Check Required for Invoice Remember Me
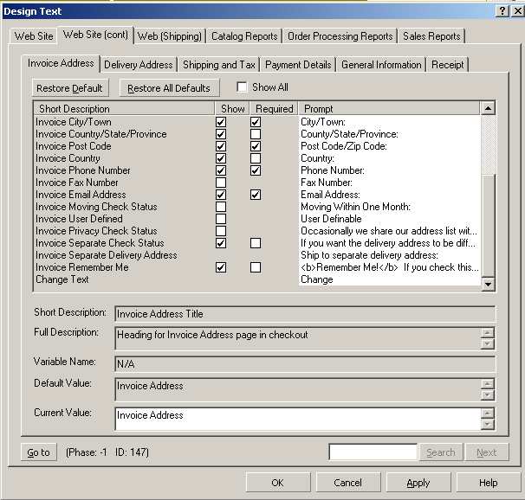 [x=256, y=267]
